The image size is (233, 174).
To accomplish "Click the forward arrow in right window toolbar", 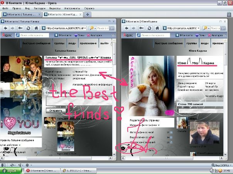I will [x=133, y=28].
